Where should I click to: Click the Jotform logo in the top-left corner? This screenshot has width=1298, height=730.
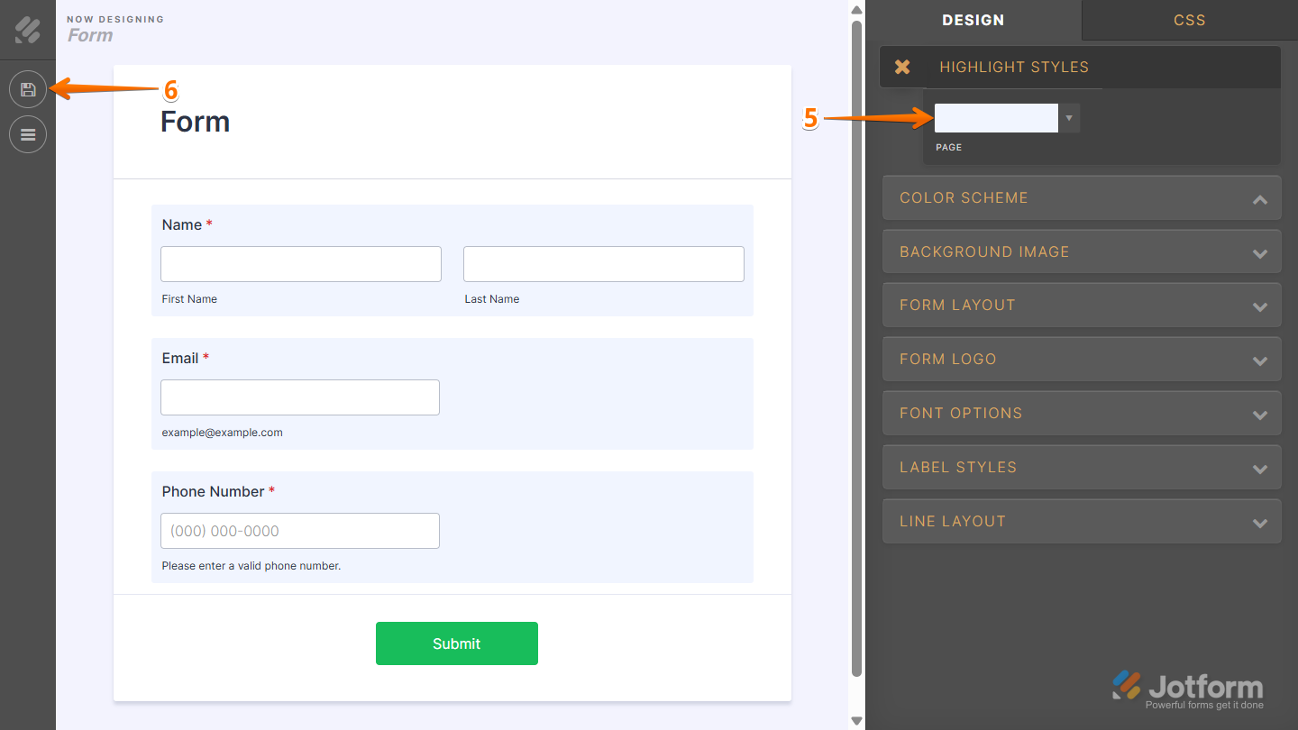[x=27, y=30]
